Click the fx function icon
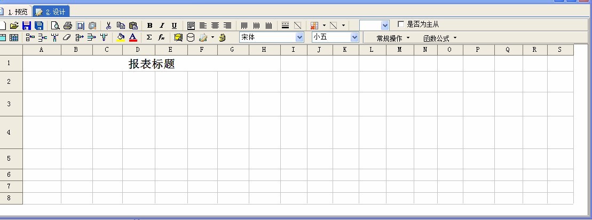This screenshot has width=592, height=220. 161,37
